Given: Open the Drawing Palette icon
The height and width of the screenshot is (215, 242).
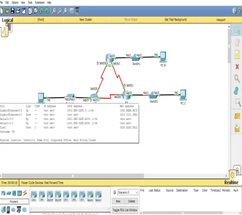Looking at the screenshot, I should pyautogui.click(x=72, y=11).
